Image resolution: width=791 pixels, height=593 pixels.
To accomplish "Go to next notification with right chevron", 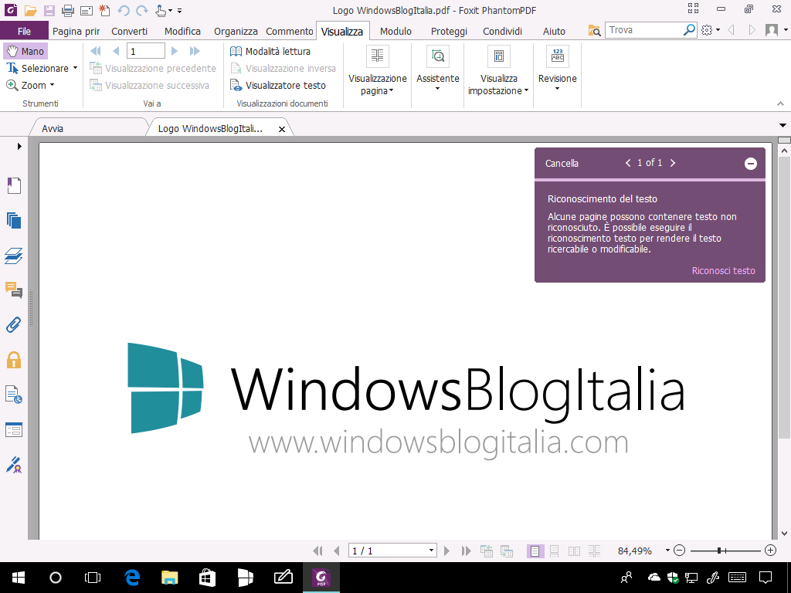I will pos(673,163).
